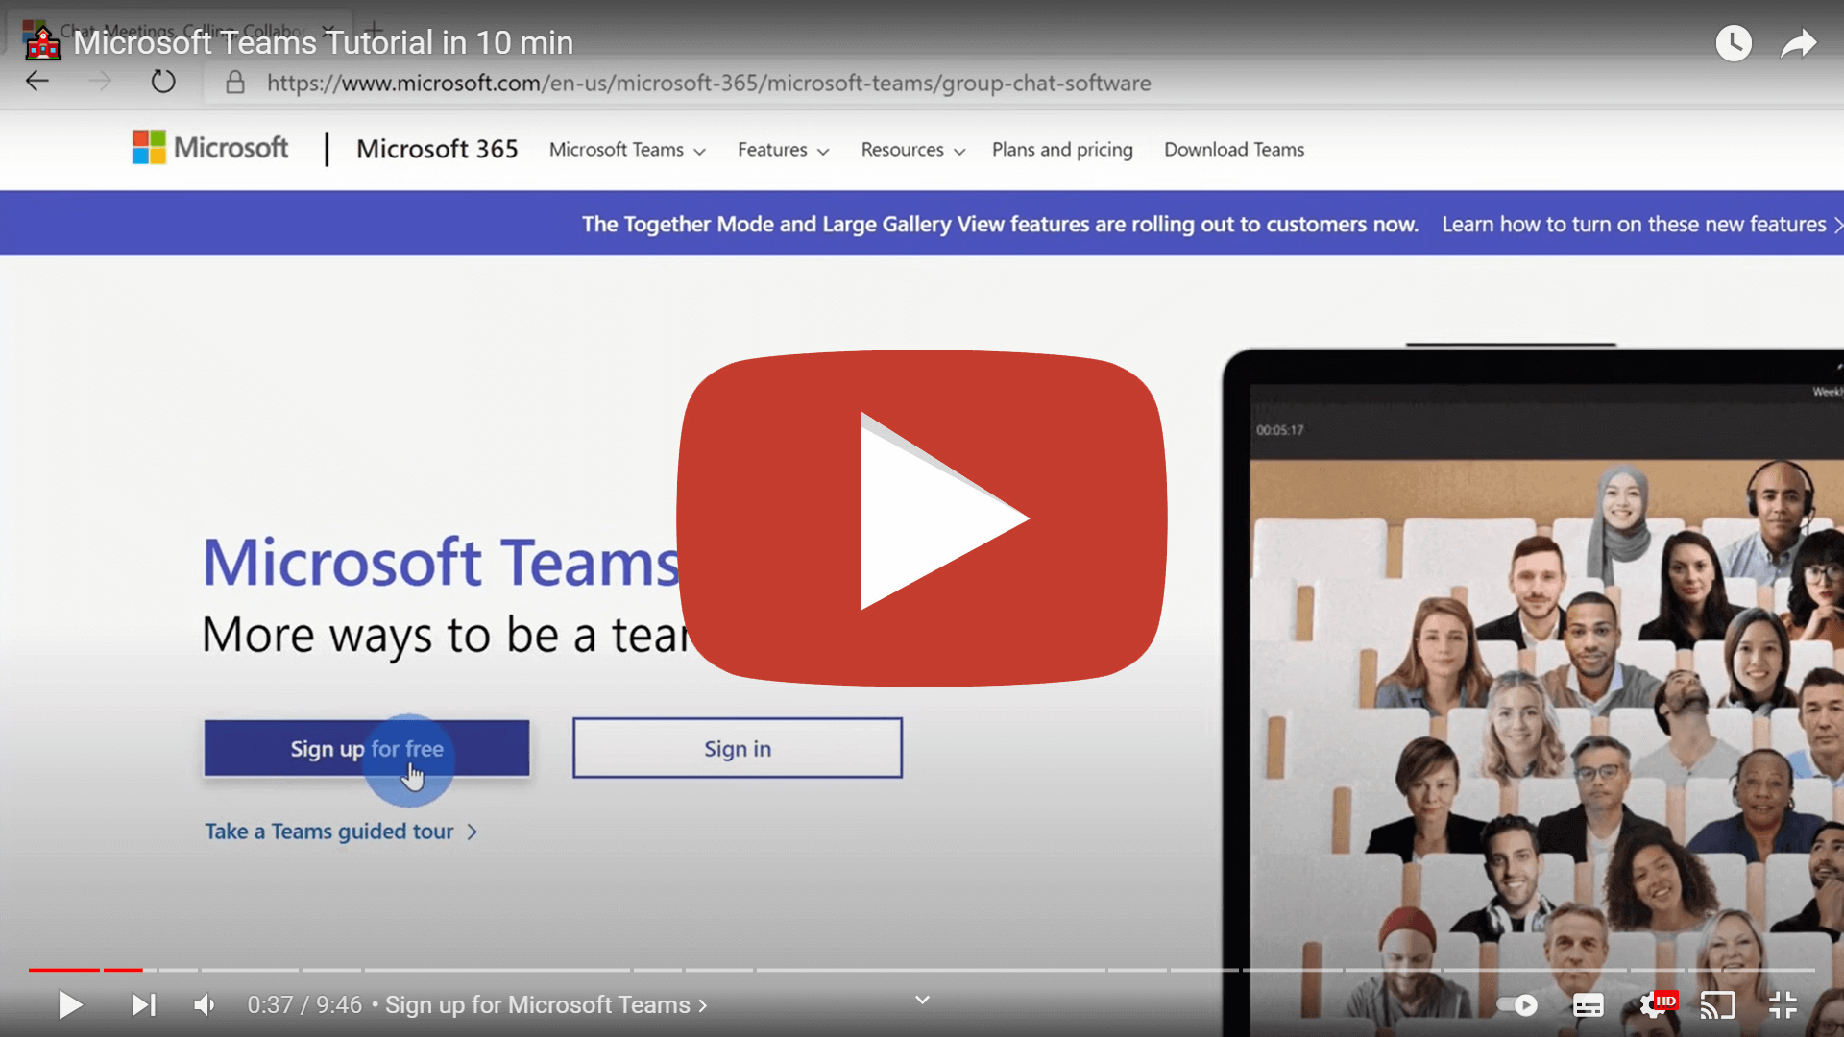Click the browser history clock icon
Screen dimensions: 1844x1037
[x=1733, y=43]
